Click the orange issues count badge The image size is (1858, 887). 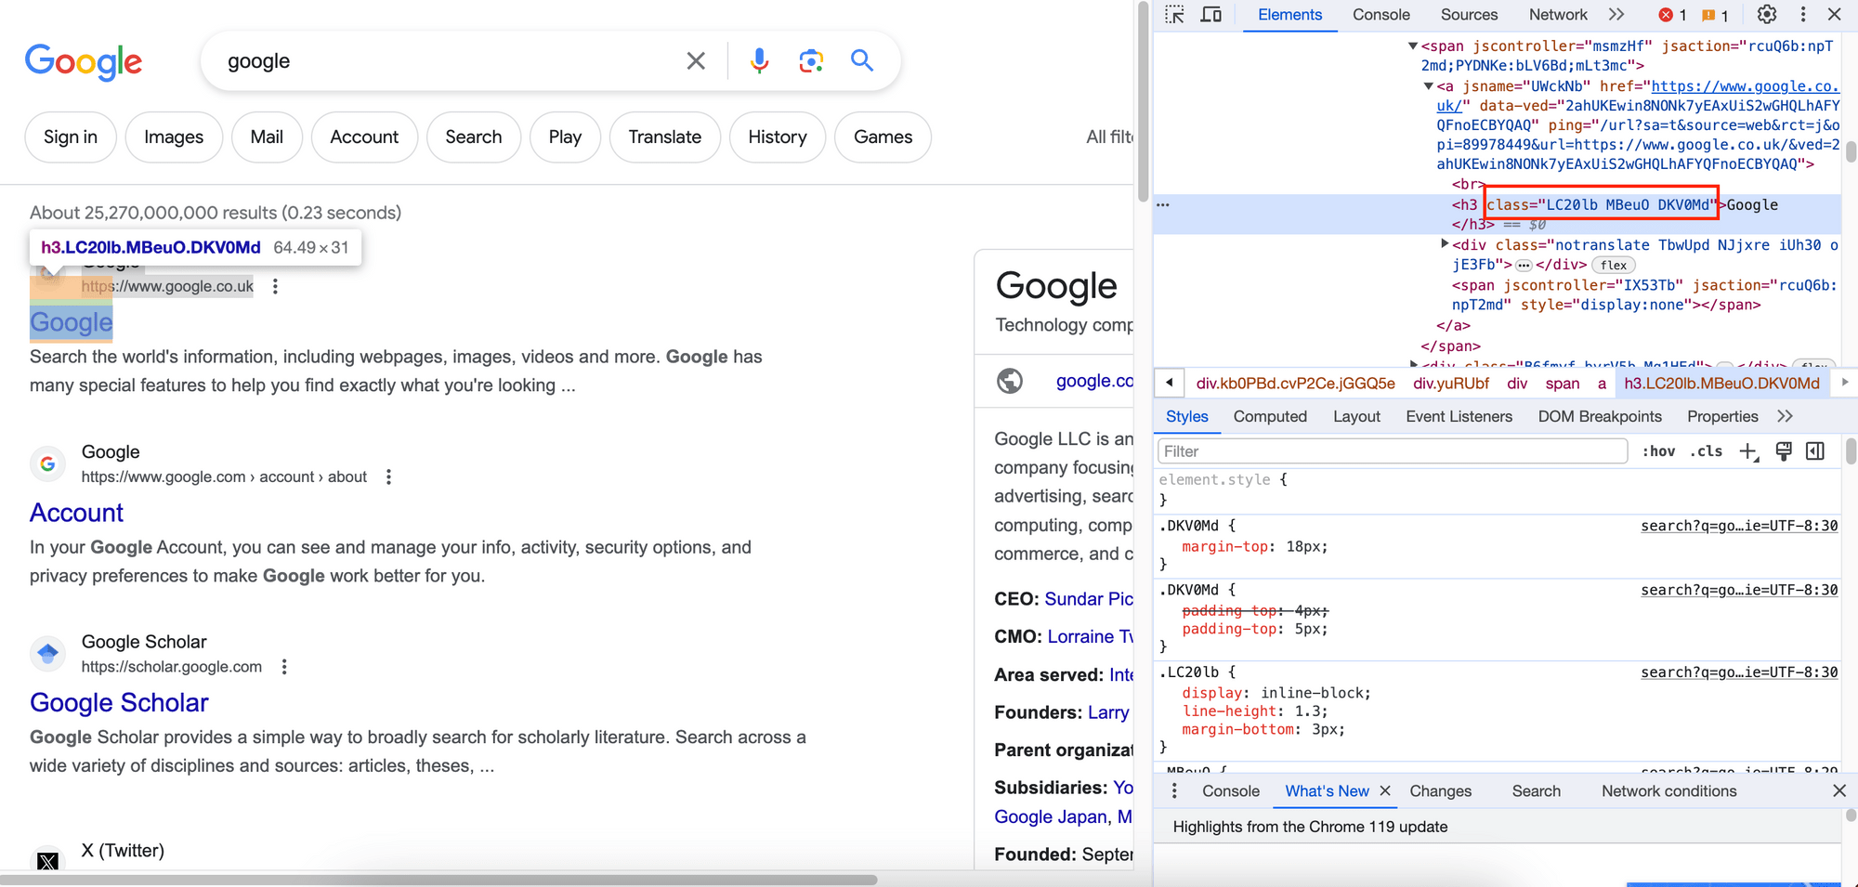1715,15
